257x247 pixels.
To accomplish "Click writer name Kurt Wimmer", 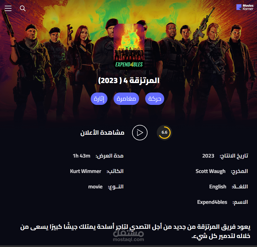I will pos(86,171).
